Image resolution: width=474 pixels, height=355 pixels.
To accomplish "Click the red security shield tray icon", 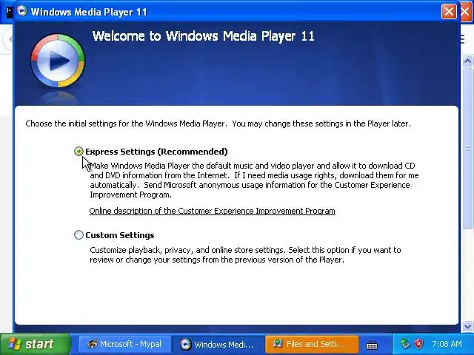I will click(418, 344).
